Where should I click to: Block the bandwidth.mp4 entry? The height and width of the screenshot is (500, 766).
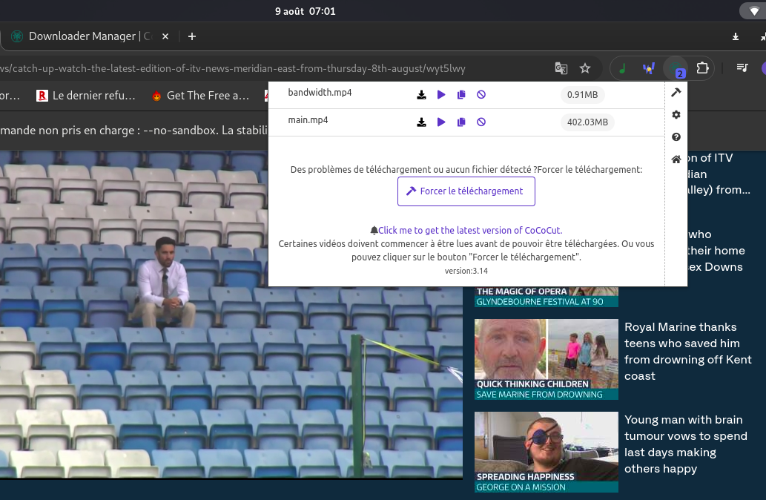click(x=481, y=95)
